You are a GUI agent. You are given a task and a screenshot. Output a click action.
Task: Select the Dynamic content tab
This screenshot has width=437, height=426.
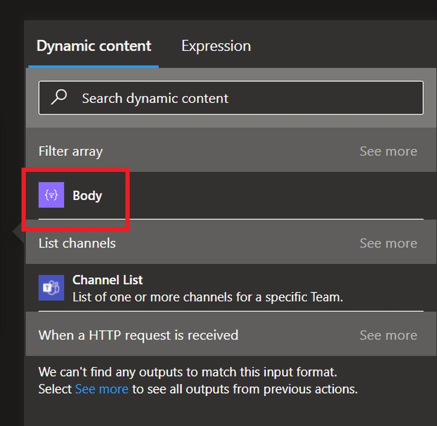(x=94, y=46)
